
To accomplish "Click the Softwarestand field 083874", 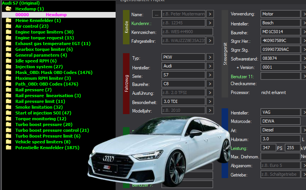I will pyautogui.click(x=281, y=58).
